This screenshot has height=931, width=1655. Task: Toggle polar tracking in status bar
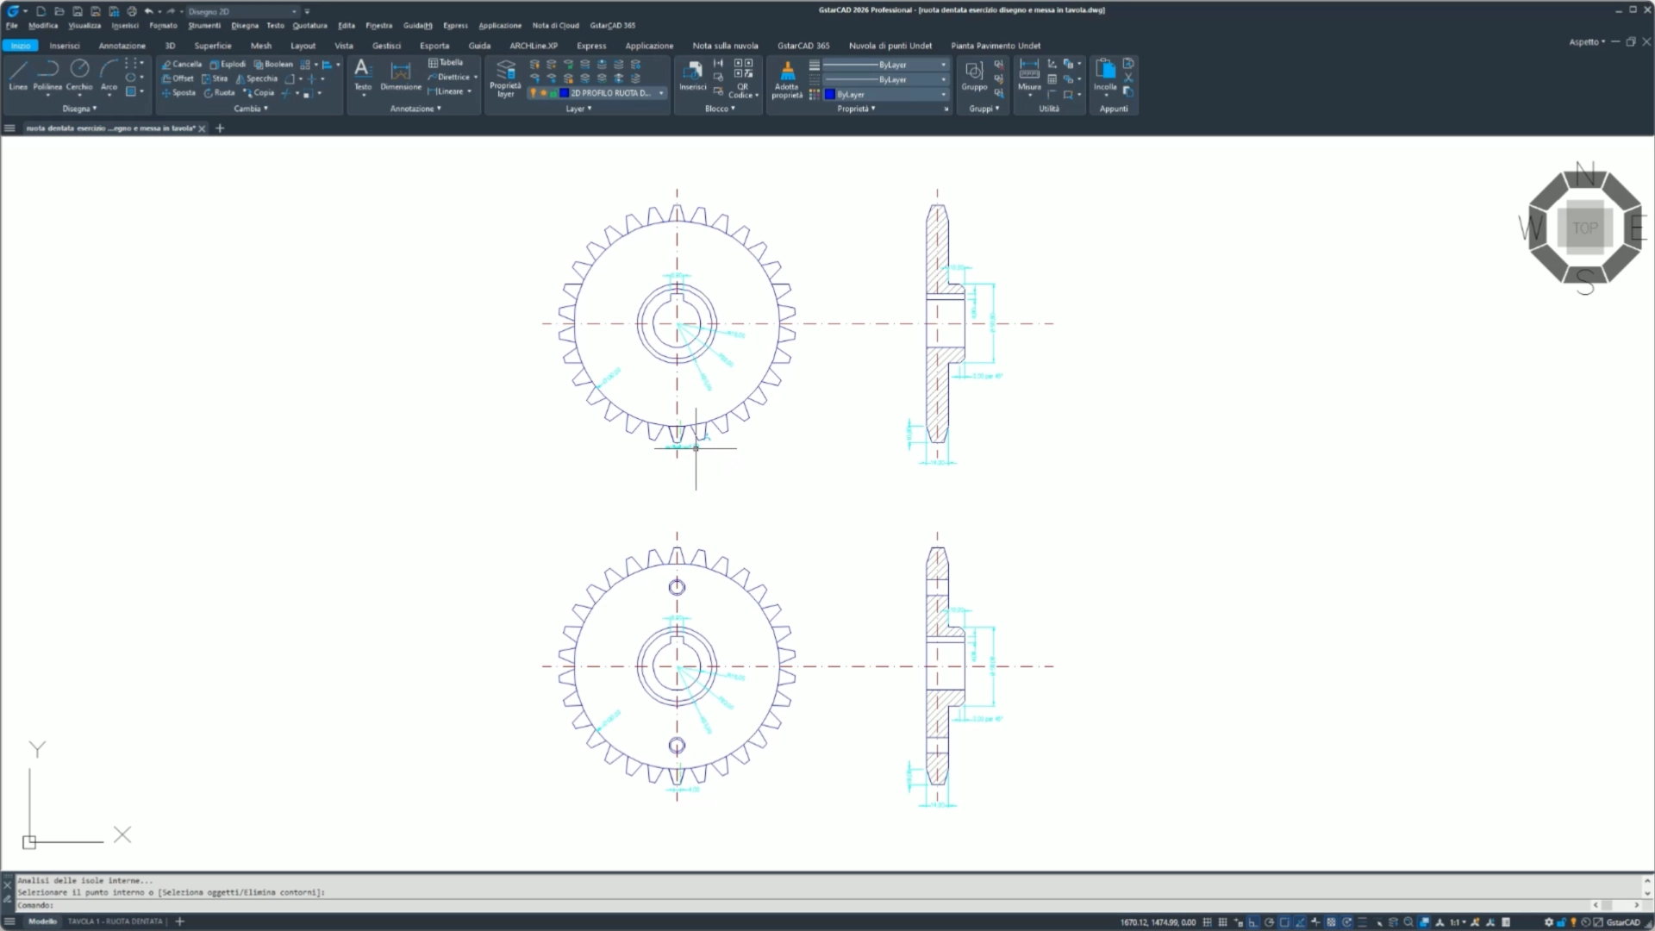click(x=1269, y=922)
